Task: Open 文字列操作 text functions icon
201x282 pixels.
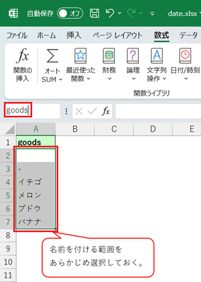Action: click(x=157, y=55)
